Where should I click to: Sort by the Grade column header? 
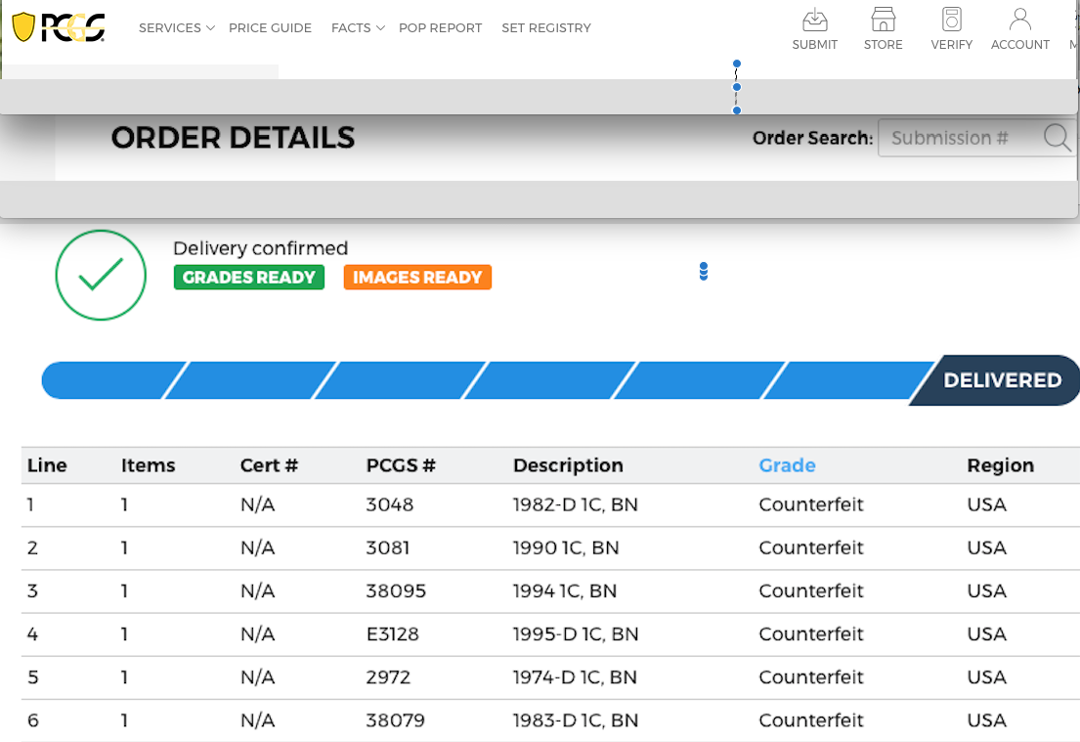pos(787,465)
